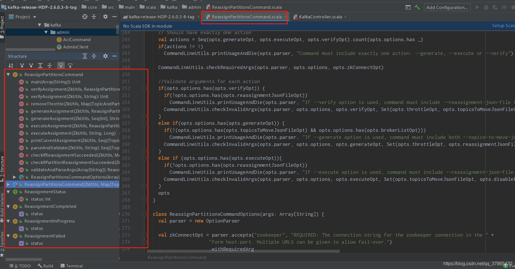
Task: Close the KafkaController.scala tab
Action: pos(345,17)
